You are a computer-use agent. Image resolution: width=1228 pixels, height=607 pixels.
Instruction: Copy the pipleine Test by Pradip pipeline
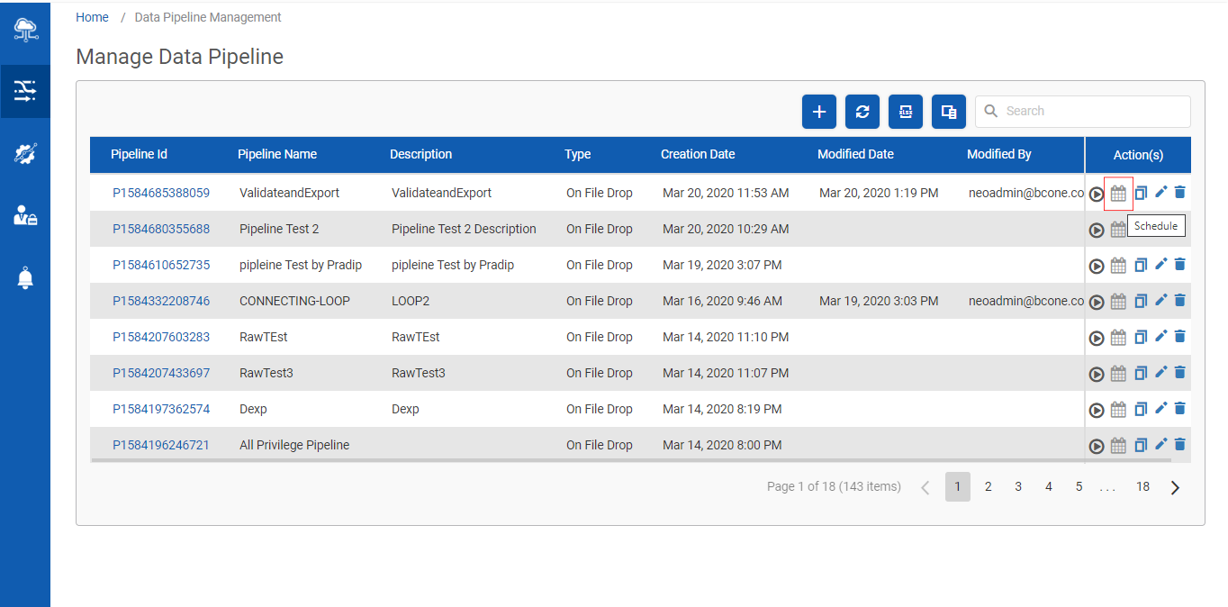(x=1140, y=265)
